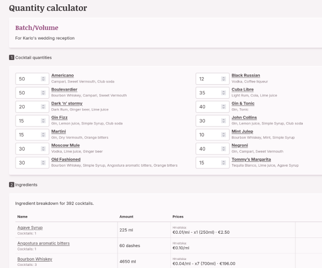Click the Negroni quantity stepper arrows
The width and height of the screenshot is (322, 268).
(223, 148)
